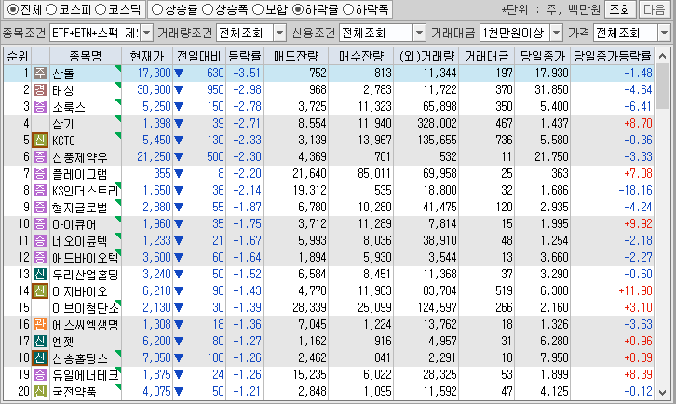Viewport: 676px width, 404px height.
Task: Click the down-arrow indicator in 삼기 row
Action: [x=179, y=124]
